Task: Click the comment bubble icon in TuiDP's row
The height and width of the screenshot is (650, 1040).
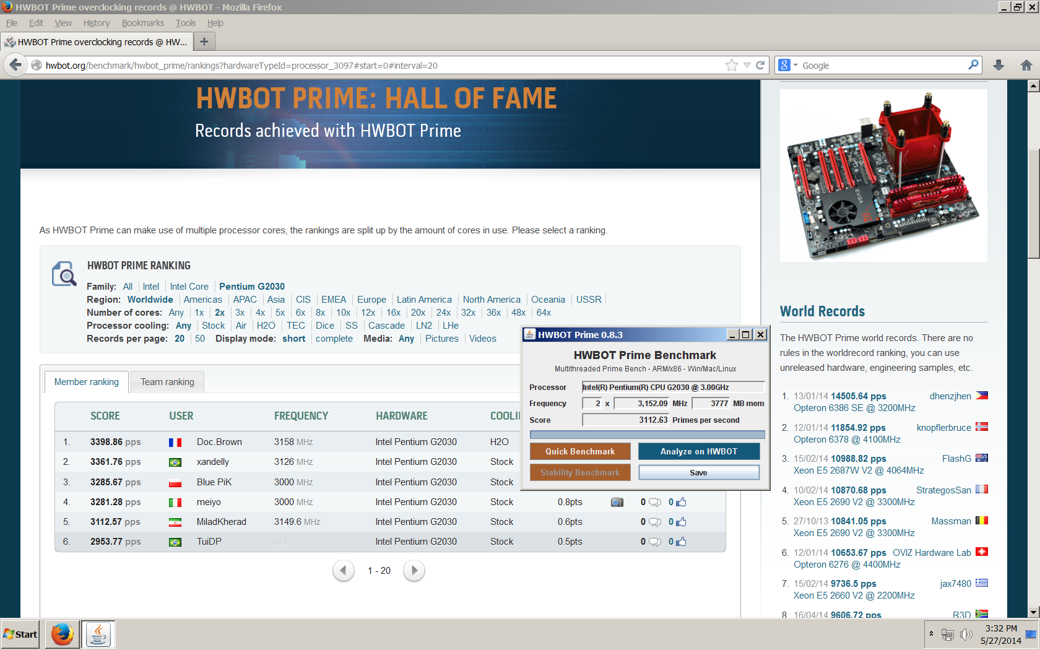Action: click(655, 542)
